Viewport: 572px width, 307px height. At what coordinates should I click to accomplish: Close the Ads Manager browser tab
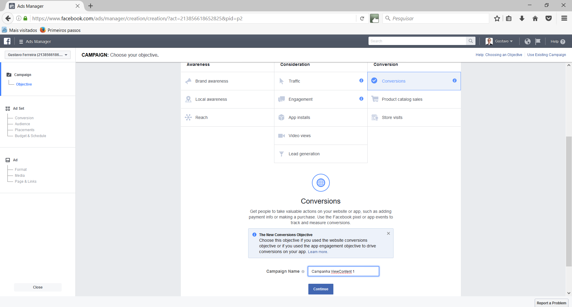77,6
